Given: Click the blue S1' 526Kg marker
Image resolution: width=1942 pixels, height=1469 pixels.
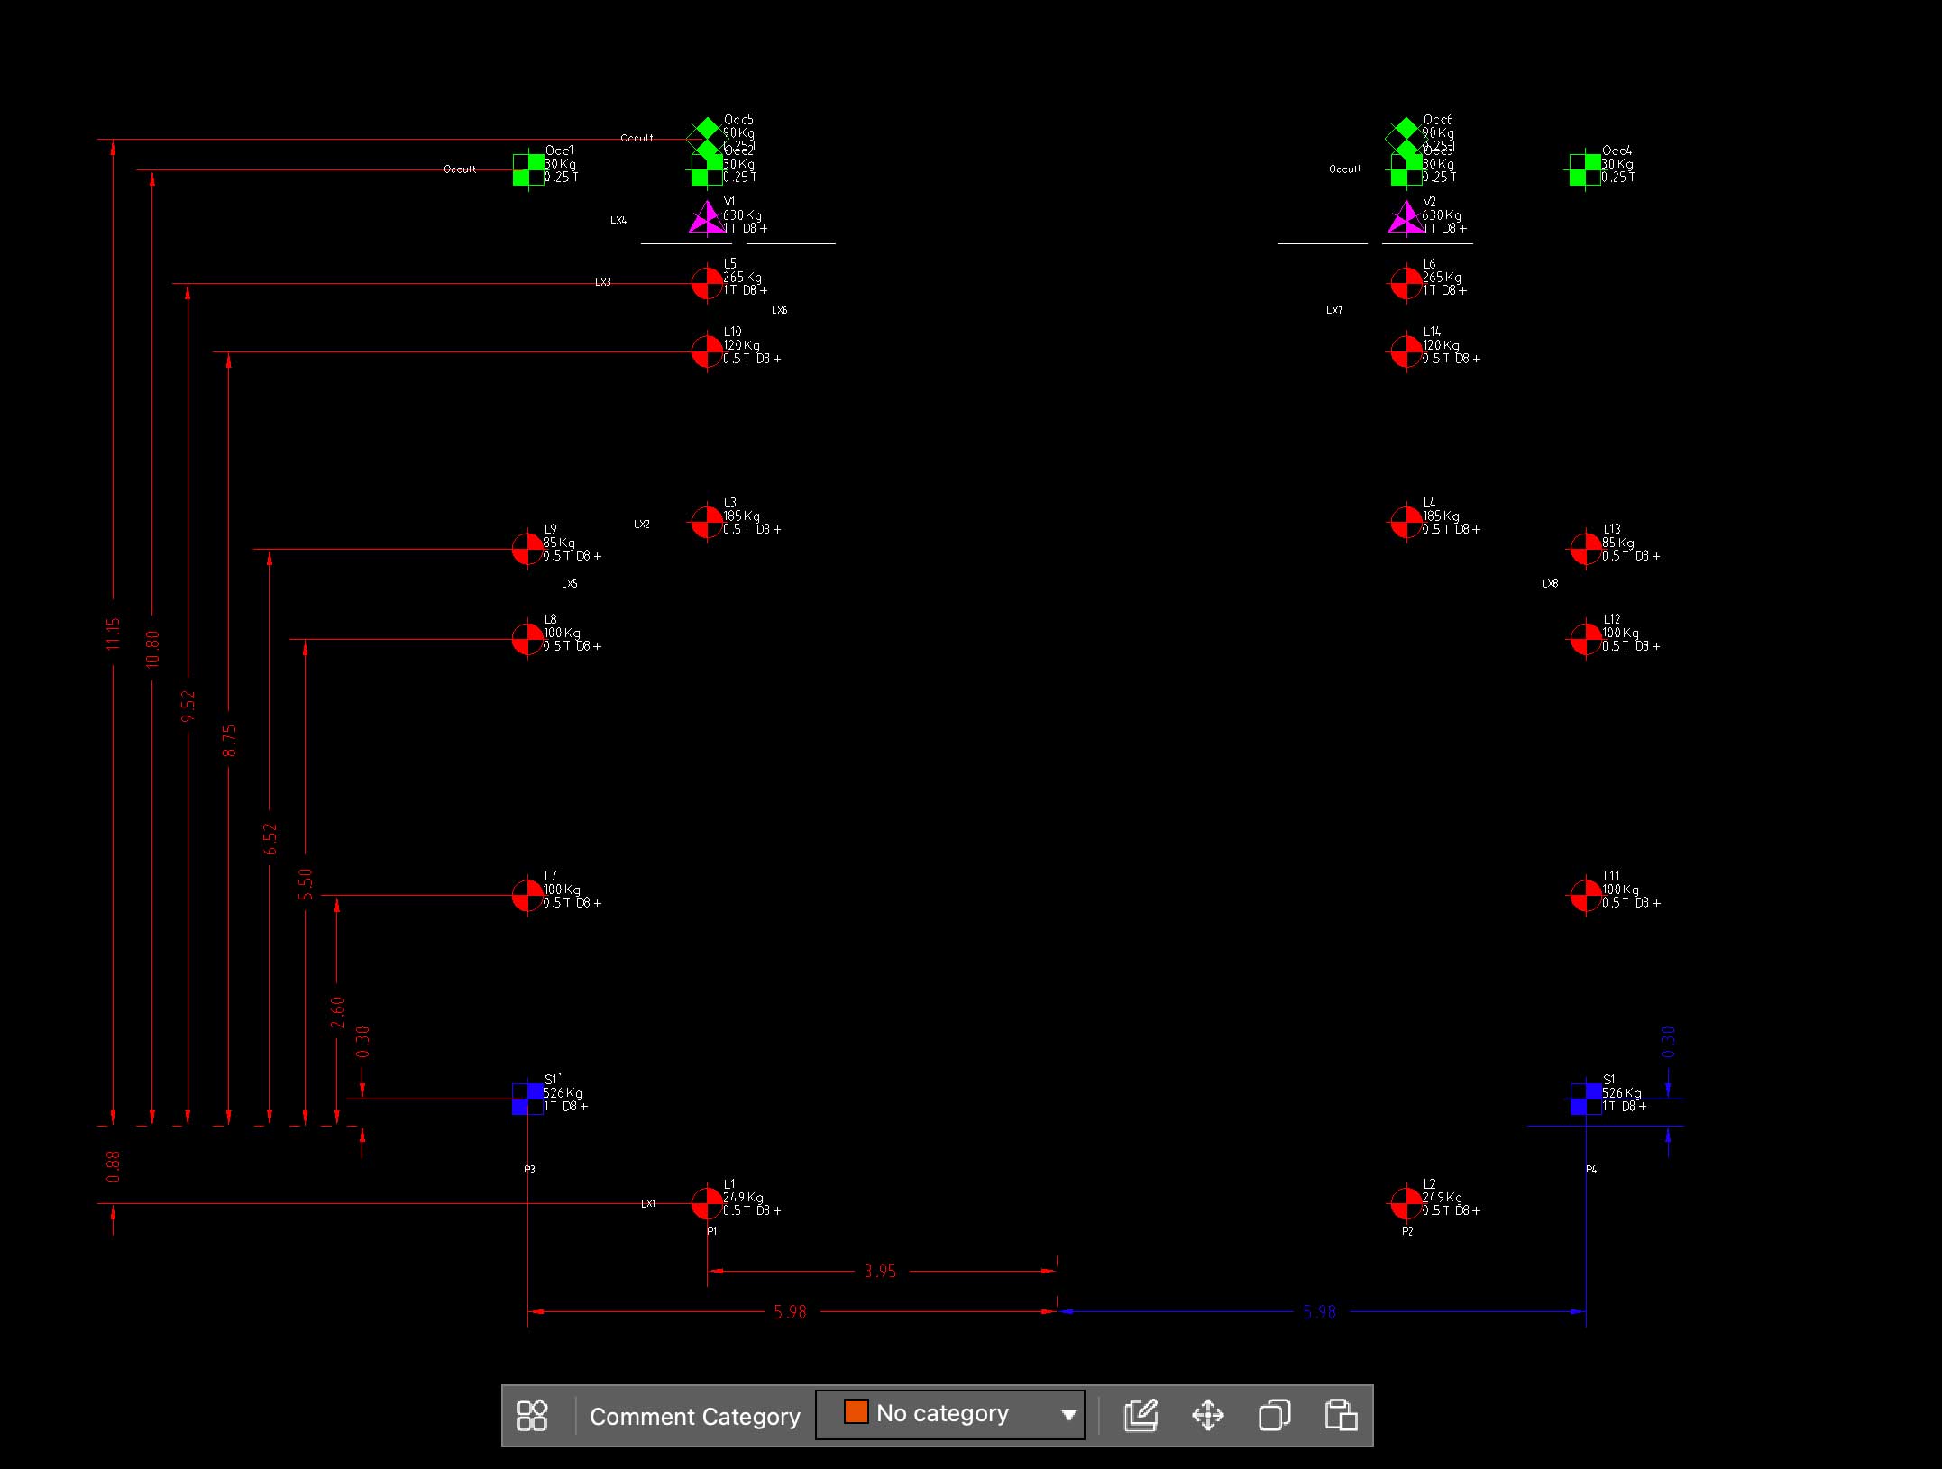Looking at the screenshot, I should click(x=527, y=1099).
